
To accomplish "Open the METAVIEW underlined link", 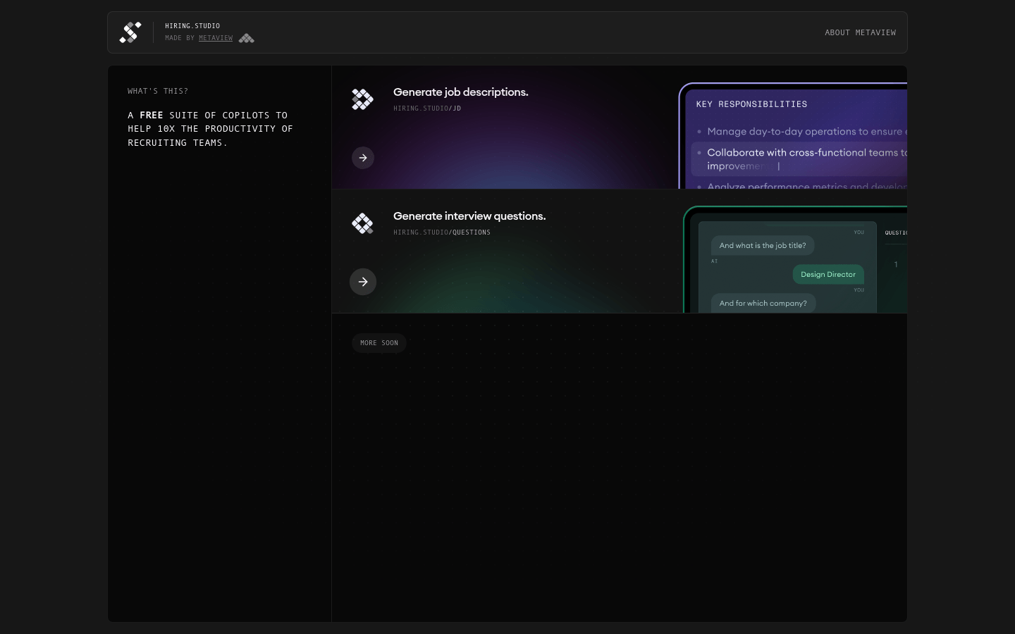I will (x=216, y=38).
